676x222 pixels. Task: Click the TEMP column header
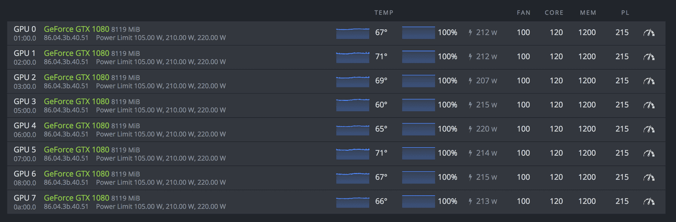[x=384, y=13]
